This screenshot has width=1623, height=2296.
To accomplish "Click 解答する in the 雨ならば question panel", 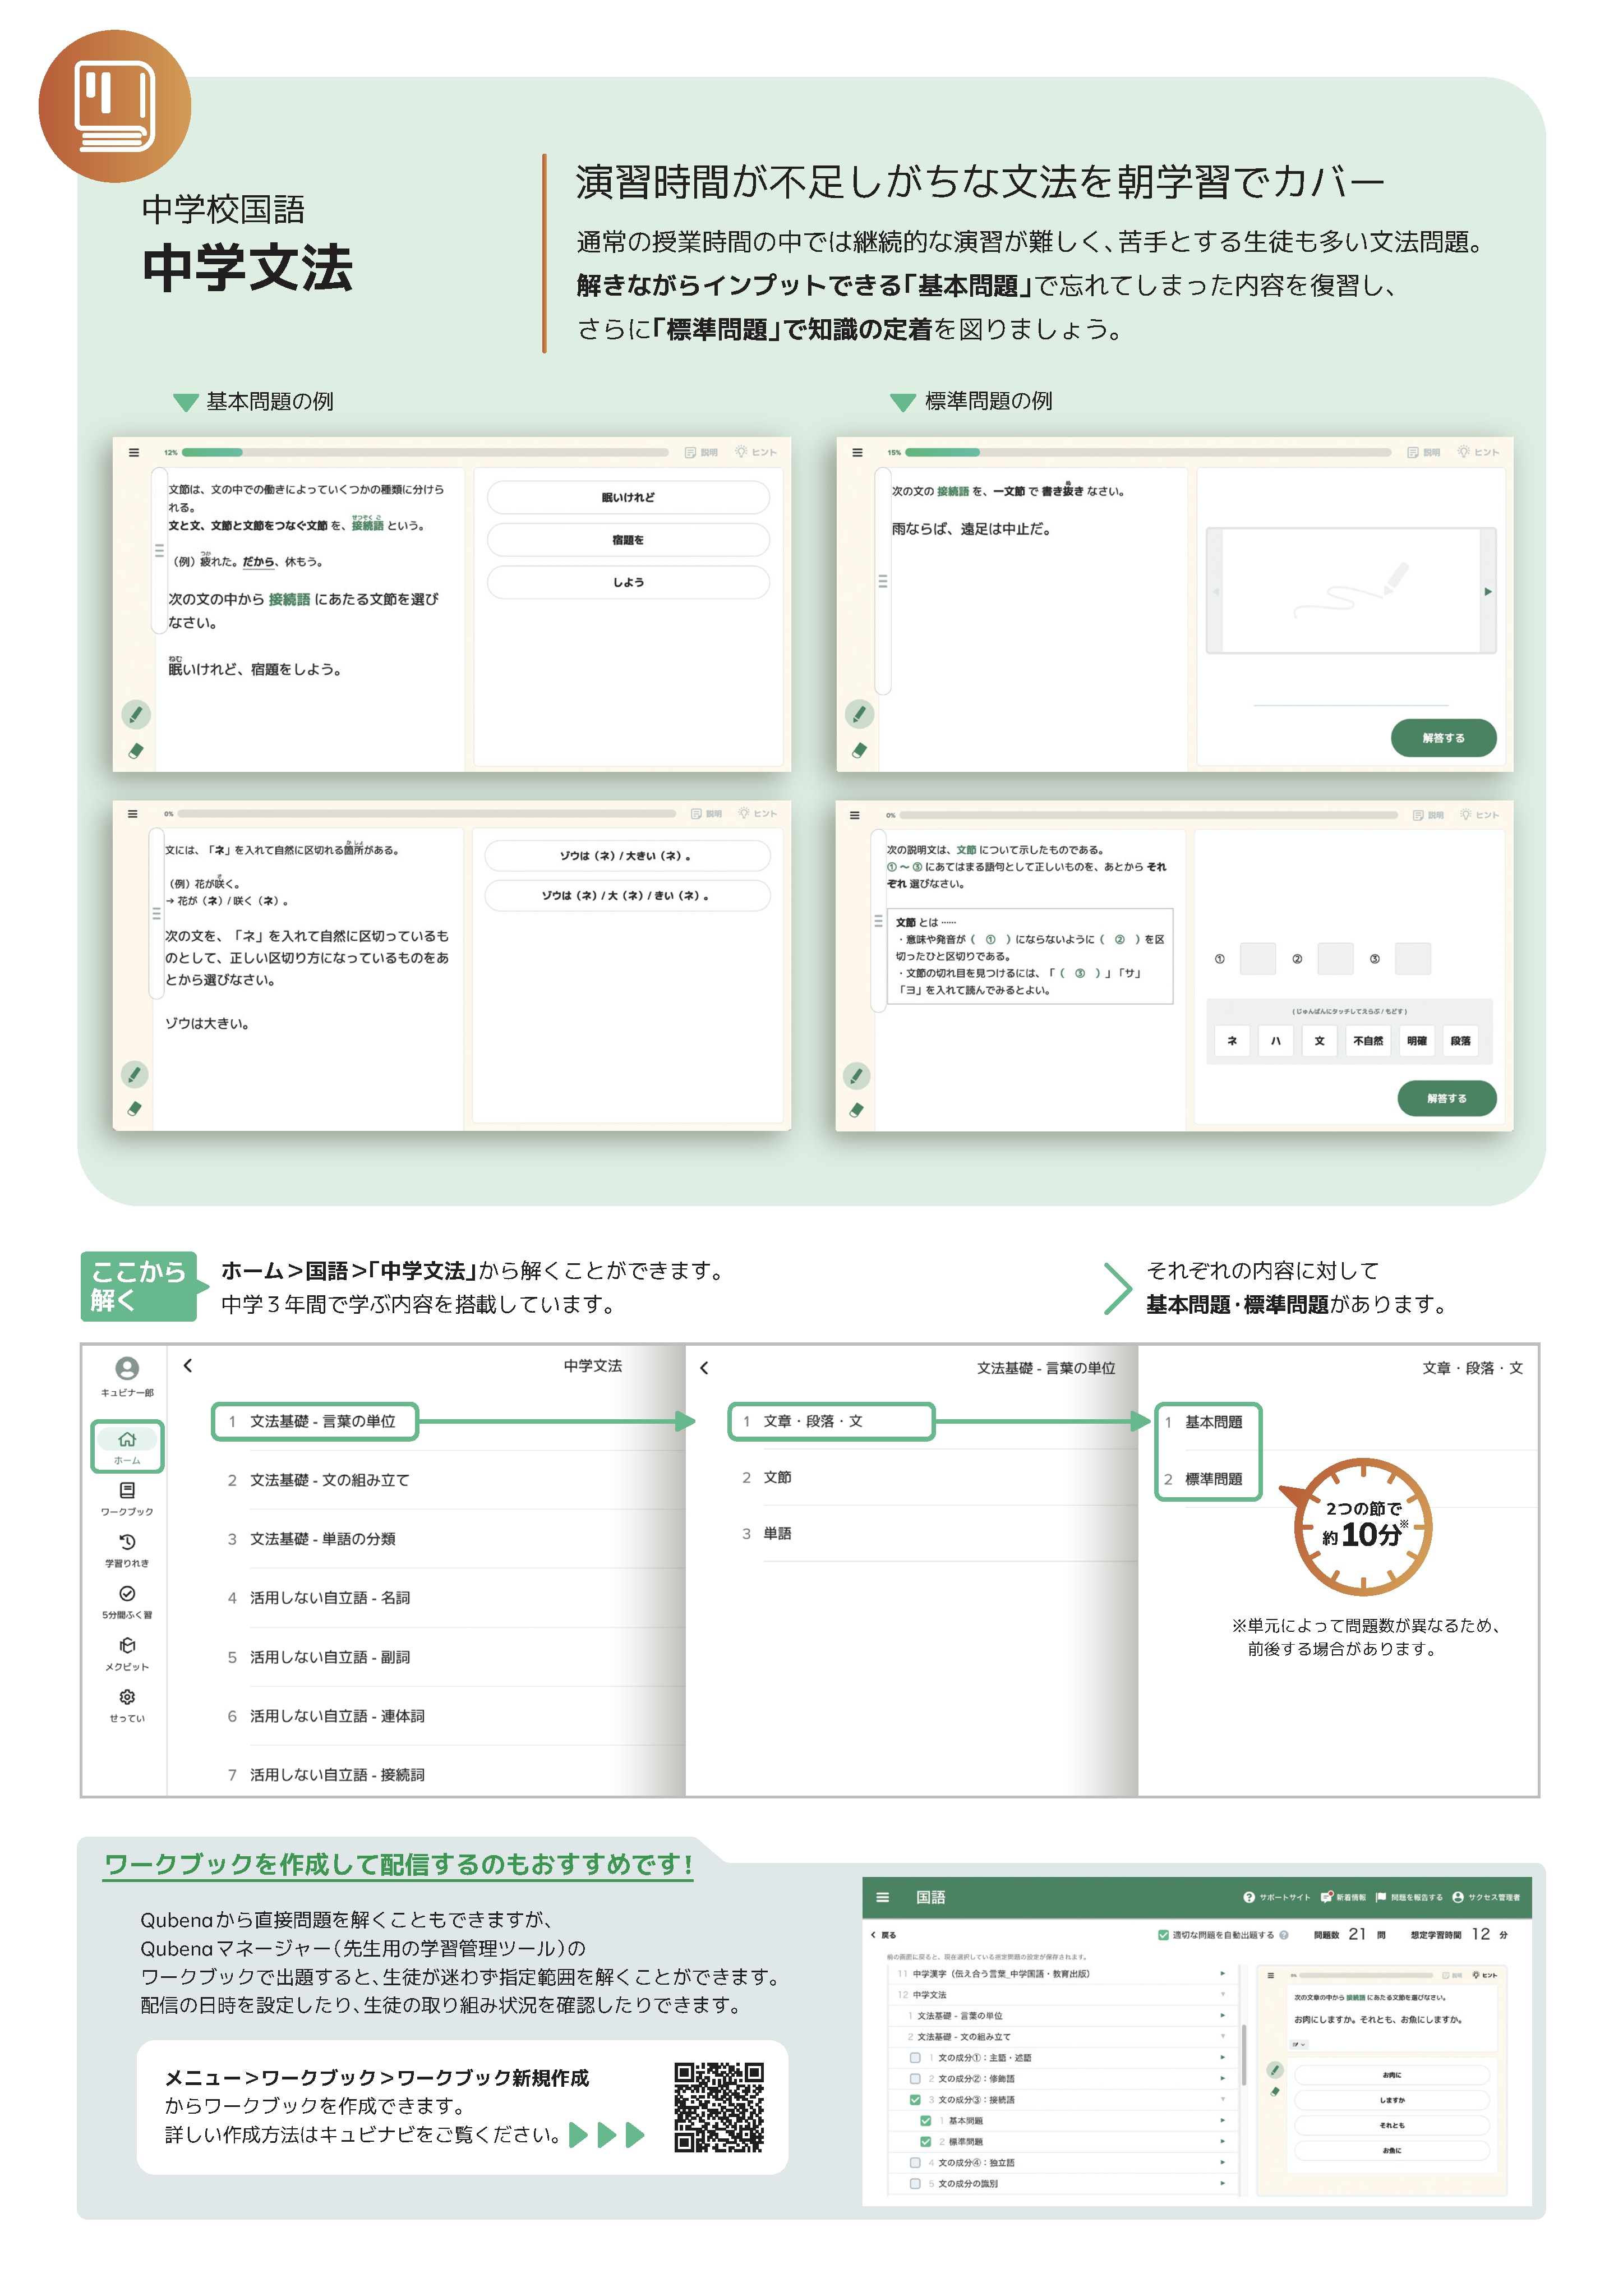I will (1443, 738).
